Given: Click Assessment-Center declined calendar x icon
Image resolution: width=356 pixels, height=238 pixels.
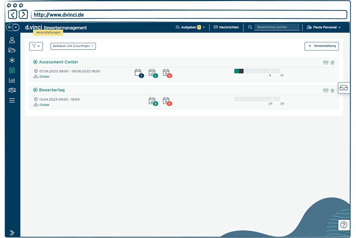Looking at the screenshot, I should pos(167,73).
